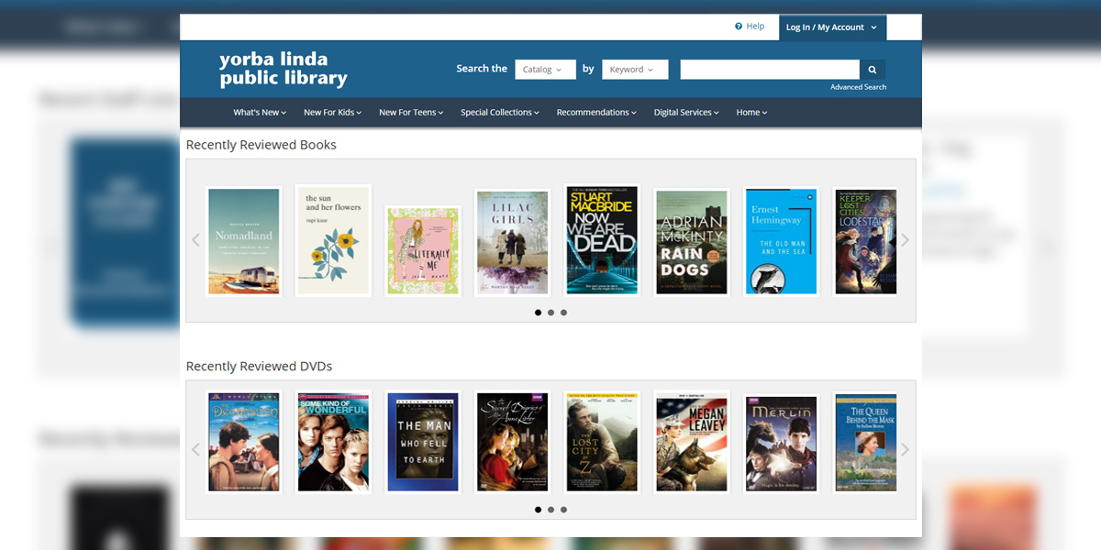
Task: Expand the Home menu
Action: tap(751, 113)
